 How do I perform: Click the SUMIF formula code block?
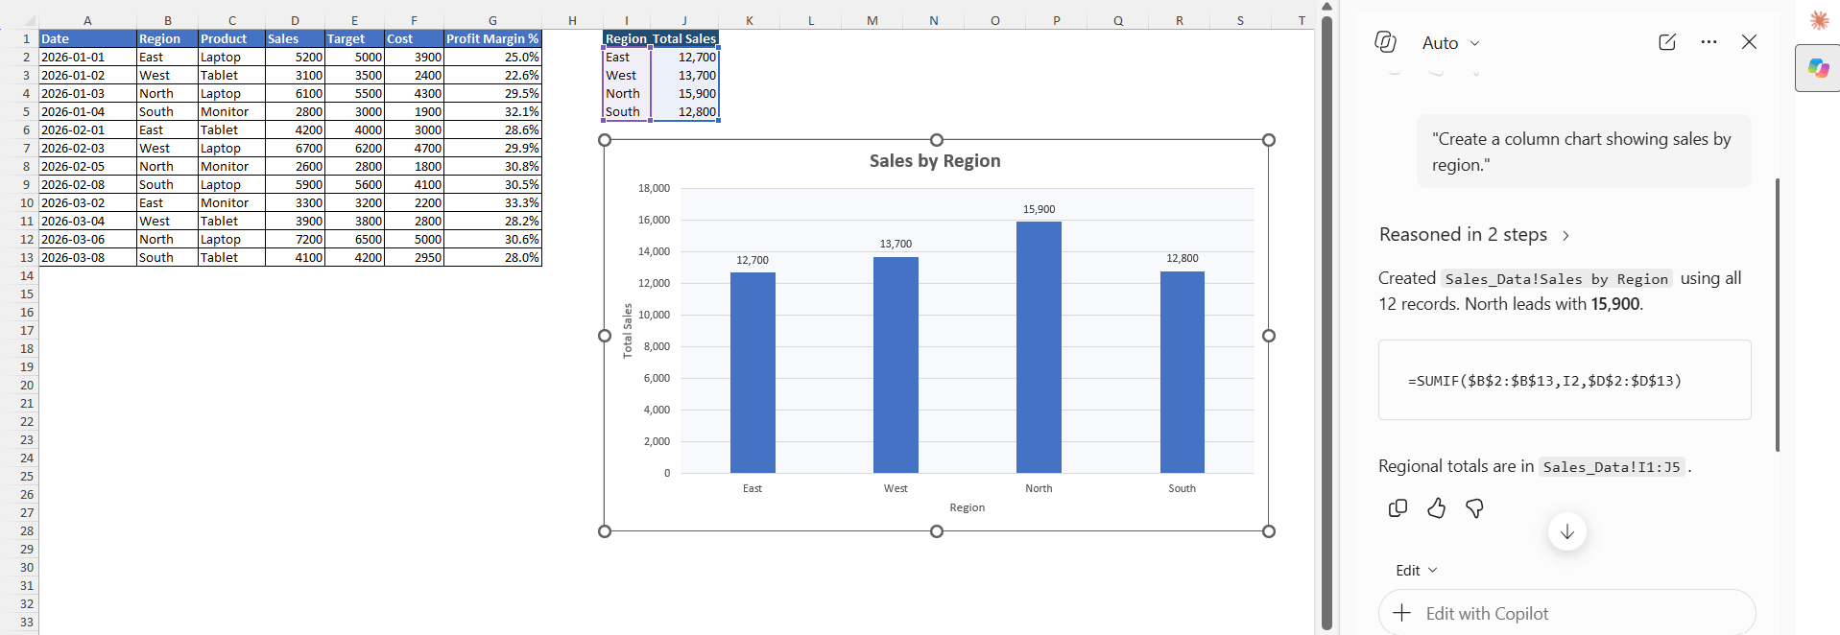(x=1565, y=380)
